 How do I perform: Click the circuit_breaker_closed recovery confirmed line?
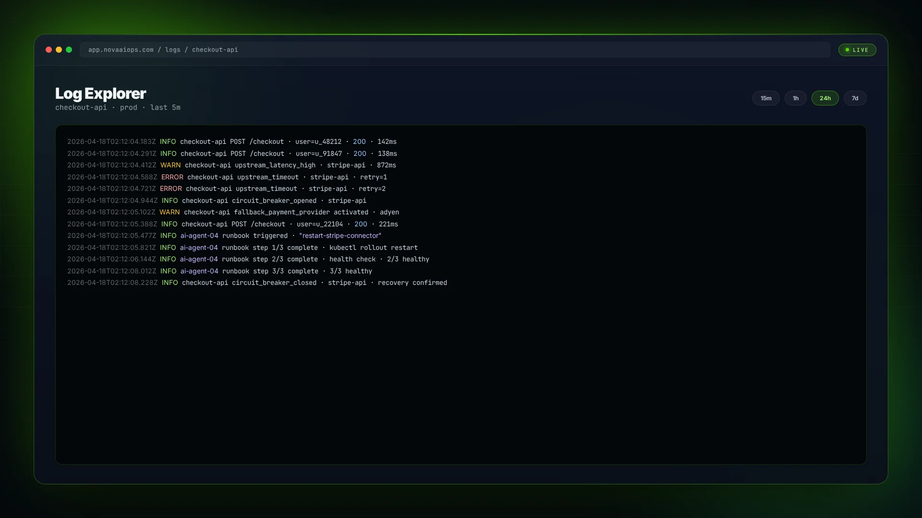(x=257, y=283)
